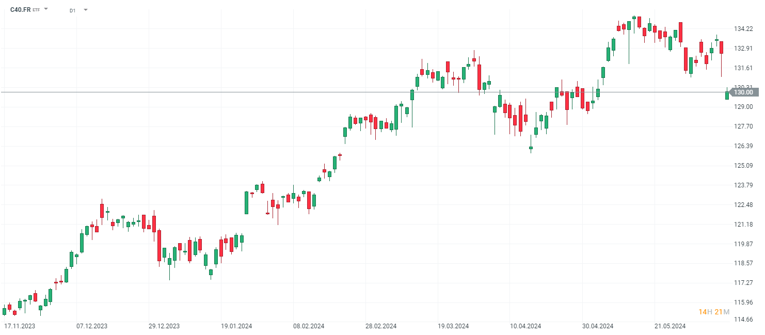Click the 10.04.2024 date label
The width and height of the screenshot is (765, 335).
pyautogui.click(x=525, y=326)
